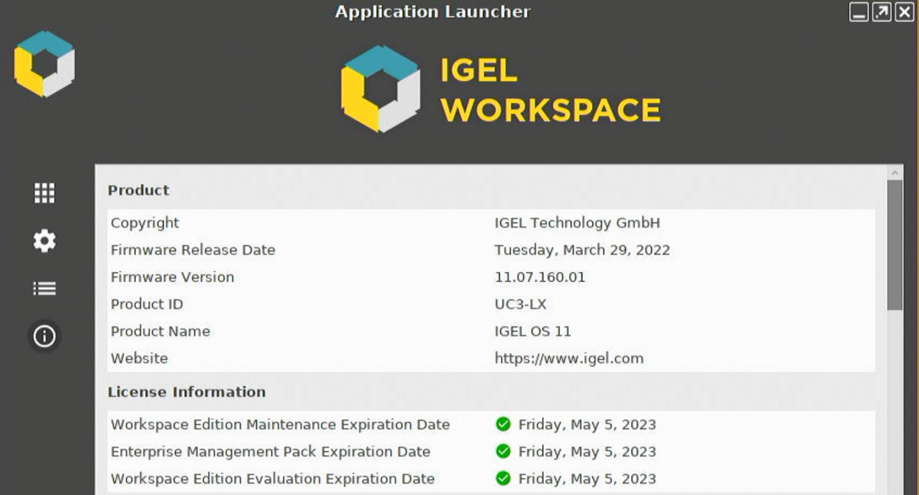Click green check beside Enterprise Management Pack date

503,451
